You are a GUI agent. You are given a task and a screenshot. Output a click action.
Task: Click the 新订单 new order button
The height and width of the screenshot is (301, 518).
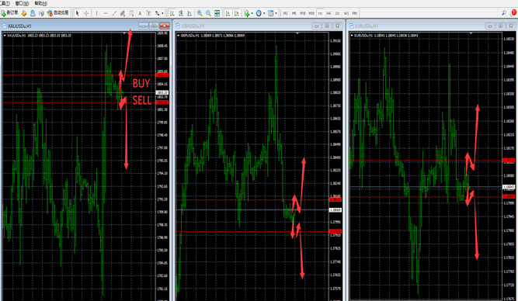(x=9, y=13)
